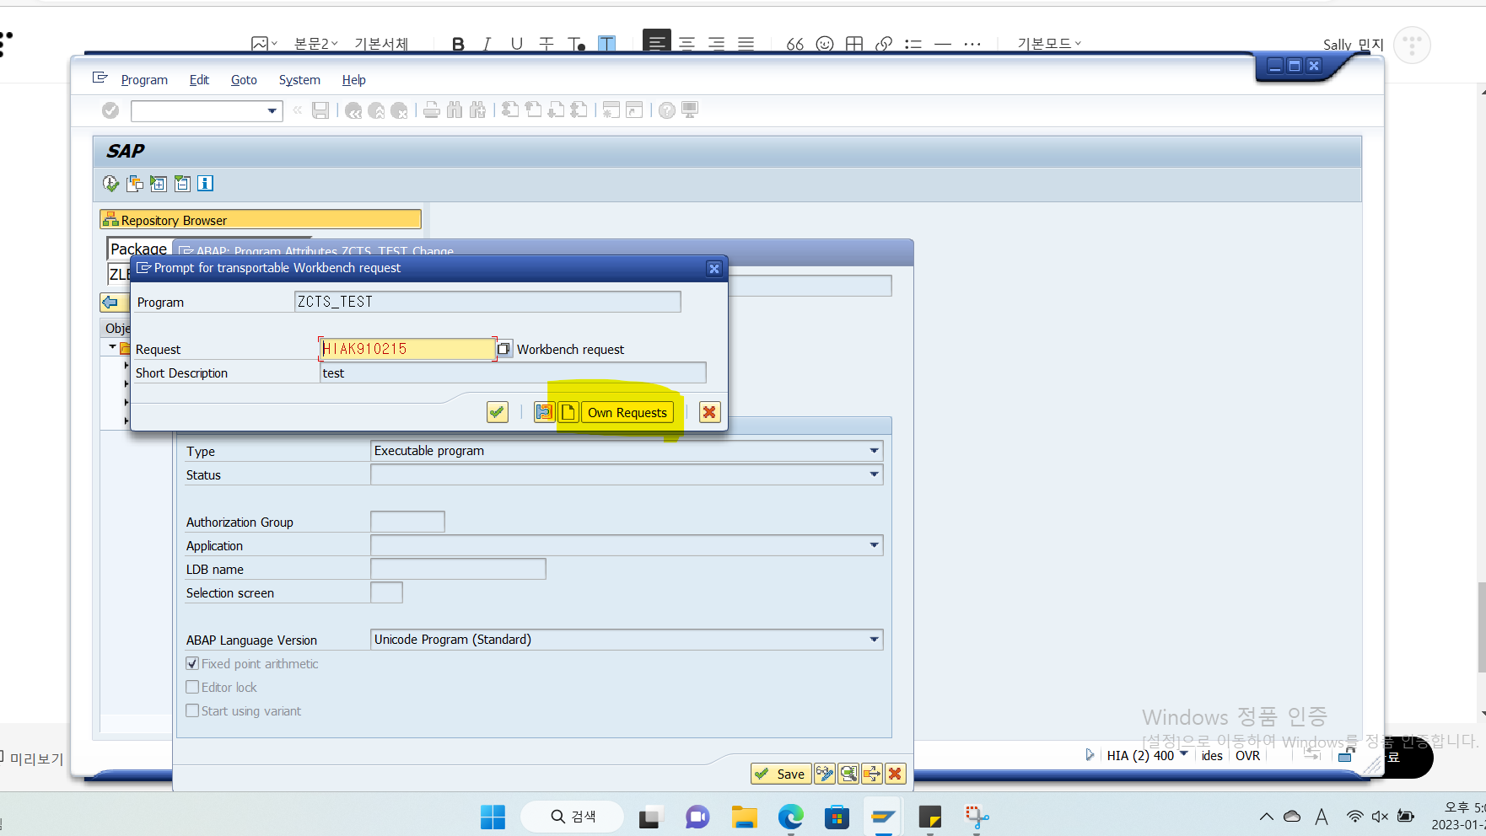Click the Request input field with HIAK910215

click(407, 349)
